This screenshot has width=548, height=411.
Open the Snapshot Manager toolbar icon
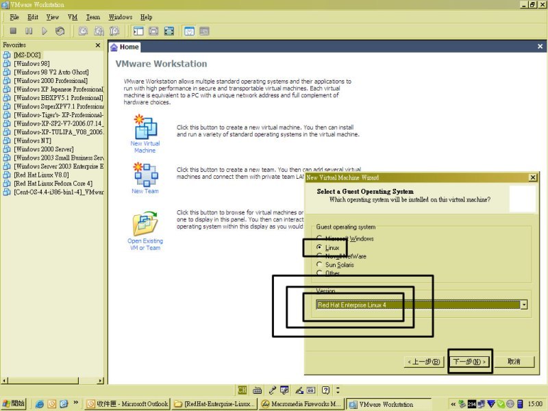pos(114,31)
